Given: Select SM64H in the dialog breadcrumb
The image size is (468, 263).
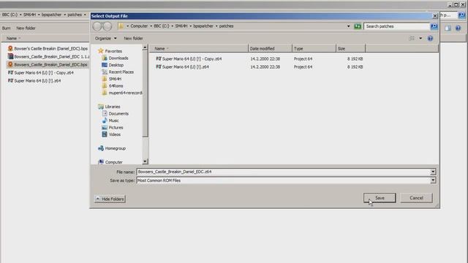Looking at the screenshot, I should [x=181, y=26].
